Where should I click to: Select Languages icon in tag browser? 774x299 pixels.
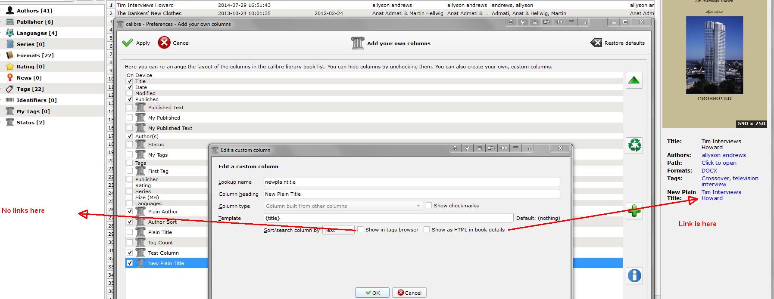[x=10, y=33]
